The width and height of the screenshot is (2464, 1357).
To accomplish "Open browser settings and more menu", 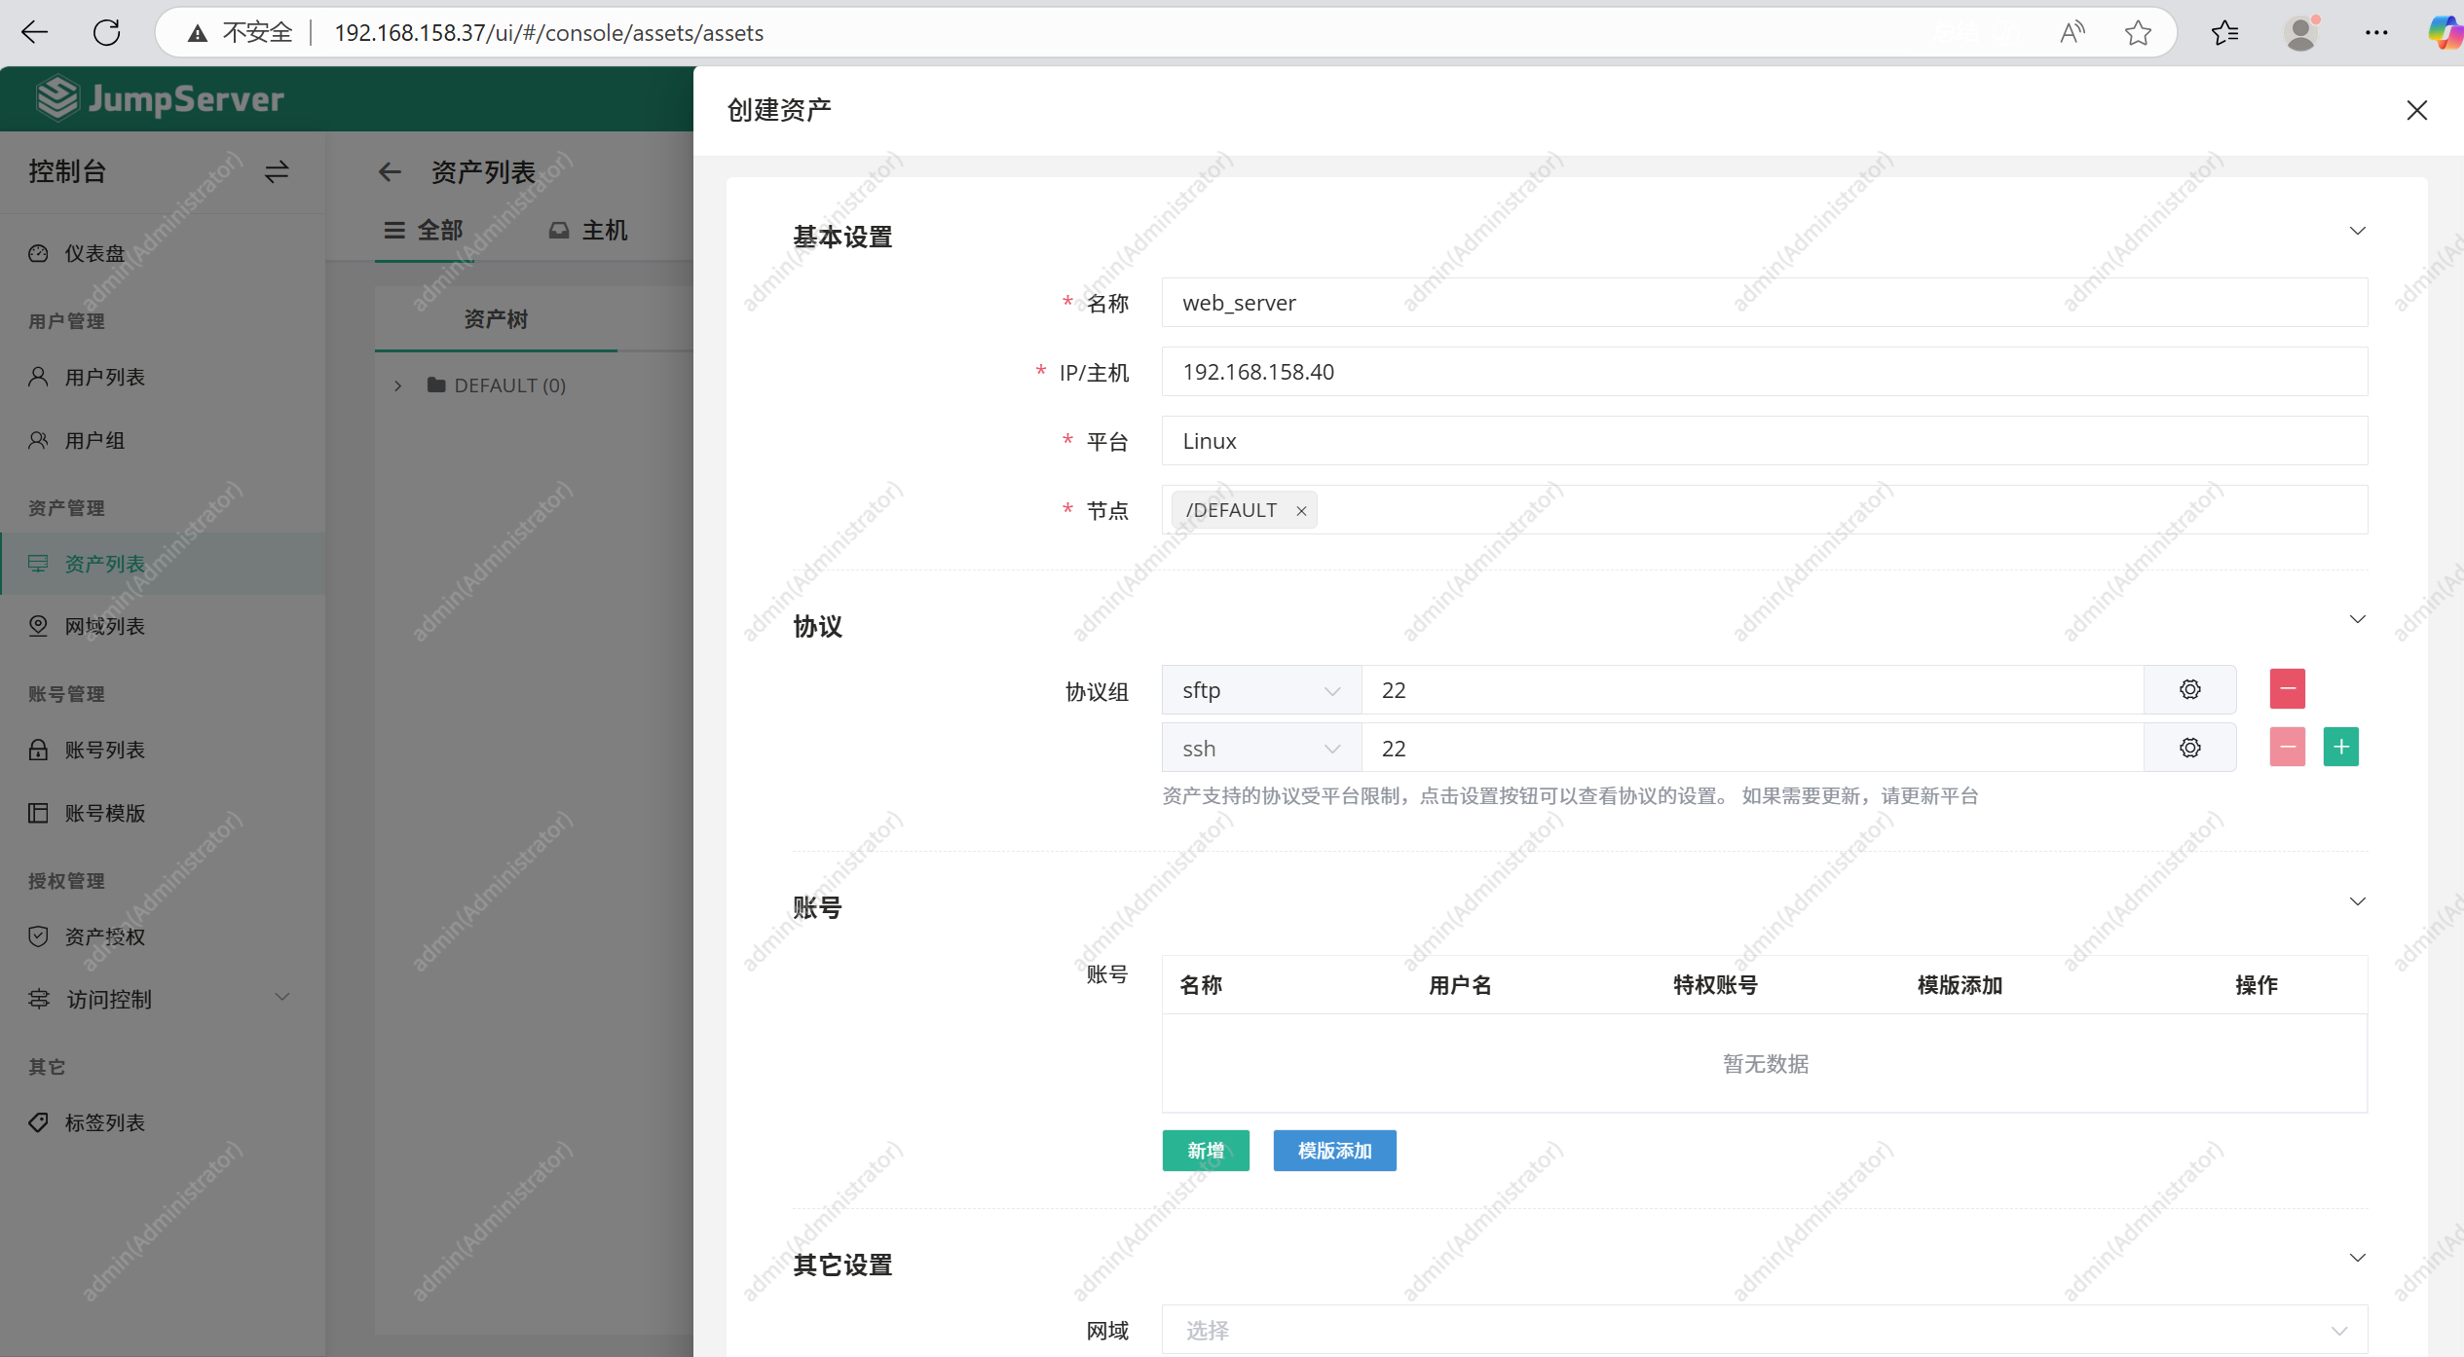I will tap(2376, 33).
